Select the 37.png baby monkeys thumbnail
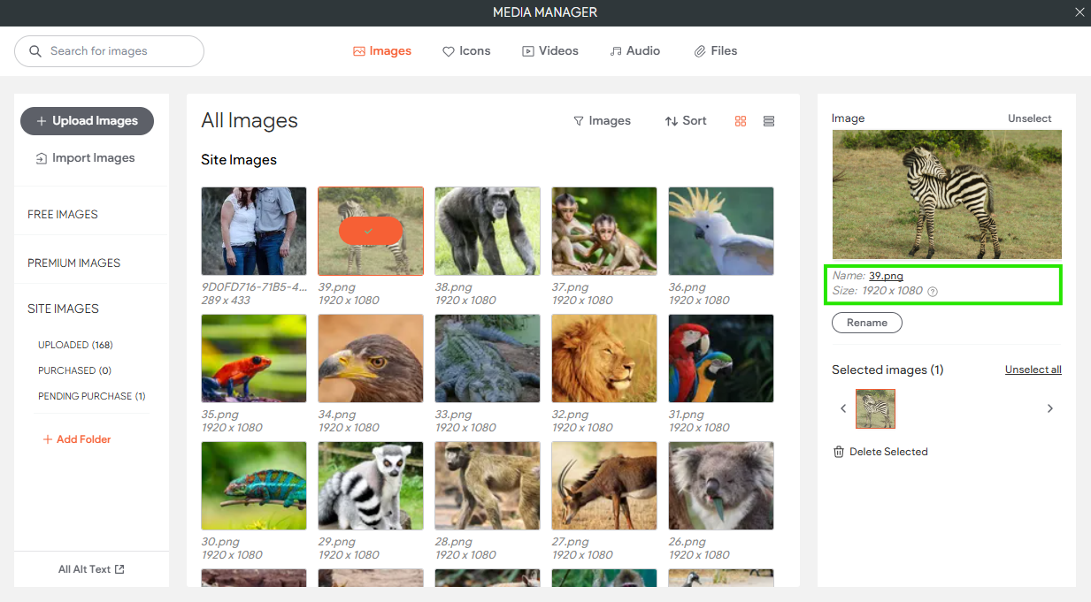The image size is (1091, 602). (x=604, y=231)
